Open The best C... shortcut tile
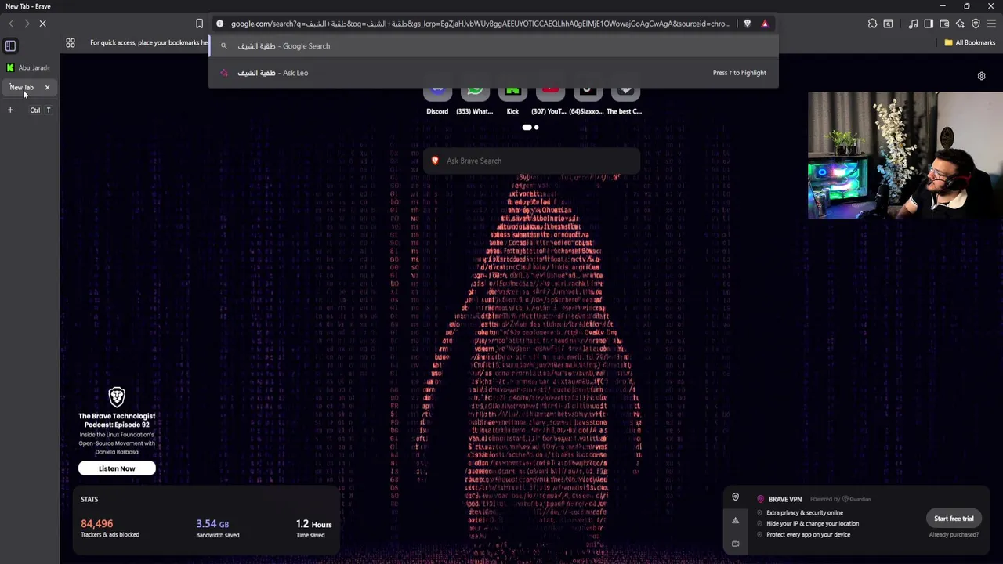Image resolution: width=1003 pixels, height=564 pixels. pyautogui.click(x=625, y=101)
